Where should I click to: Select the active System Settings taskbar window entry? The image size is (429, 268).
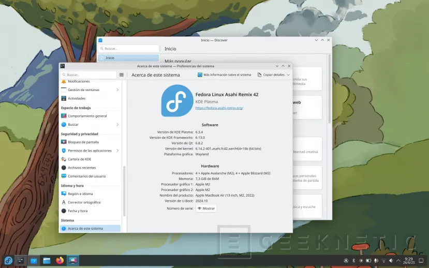(73, 260)
